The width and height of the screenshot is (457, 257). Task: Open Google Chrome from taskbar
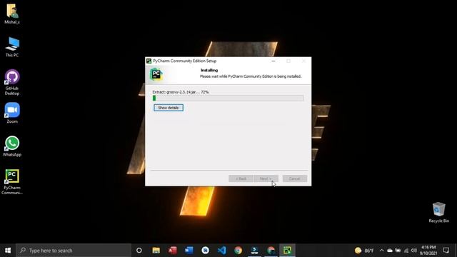point(238,251)
